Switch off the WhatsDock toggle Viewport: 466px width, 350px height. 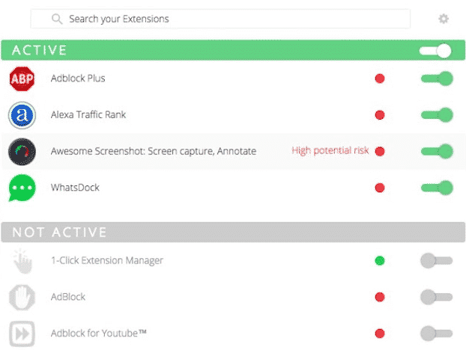pos(437,188)
